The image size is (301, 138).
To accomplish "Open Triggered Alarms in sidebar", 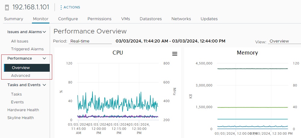I will pyautogui.click(x=27, y=49).
